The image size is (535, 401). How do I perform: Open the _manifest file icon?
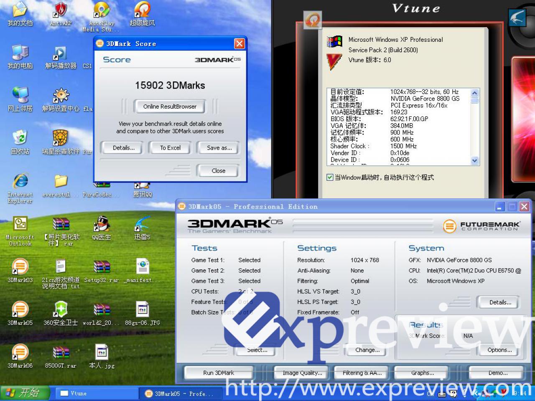point(142,271)
